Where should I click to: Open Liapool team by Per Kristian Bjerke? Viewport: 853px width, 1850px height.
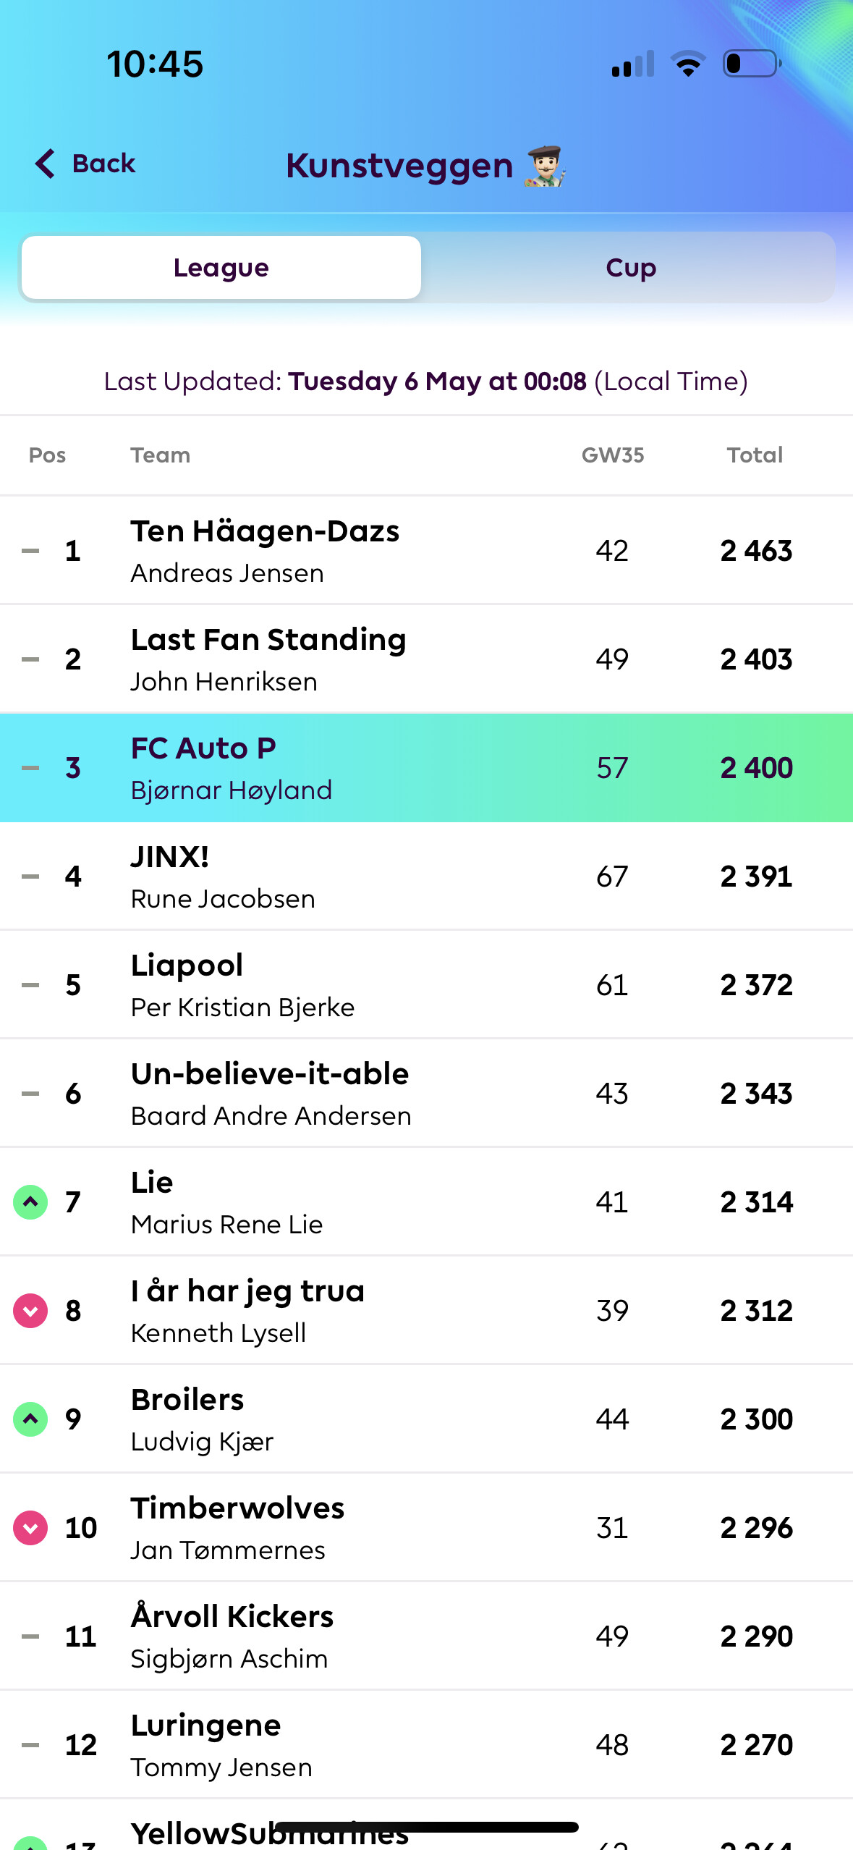point(426,984)
